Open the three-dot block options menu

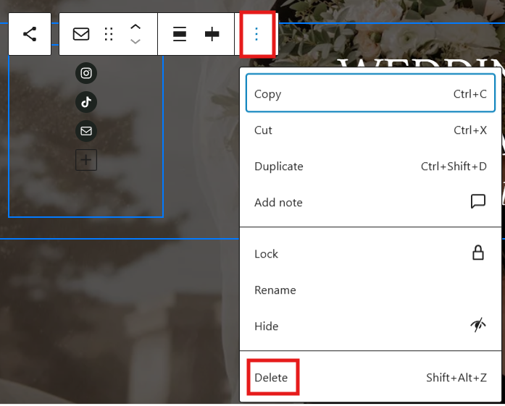(256, 34)
